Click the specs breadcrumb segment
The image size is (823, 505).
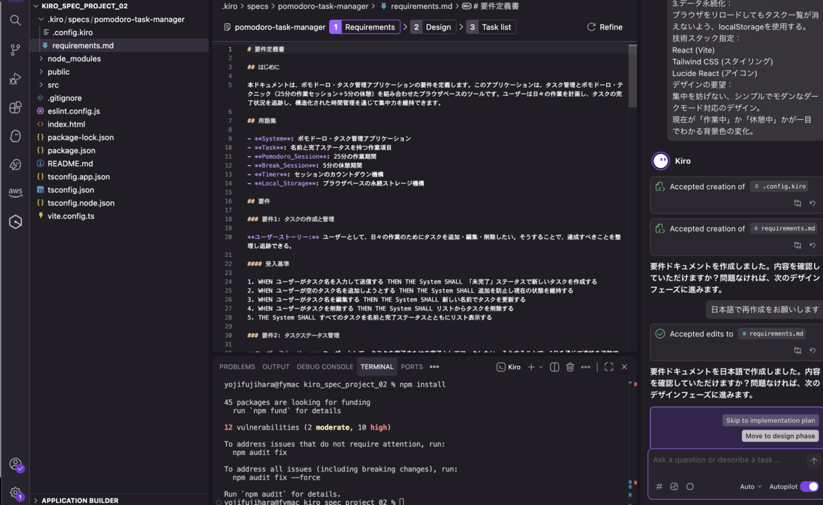coord(257,6)
